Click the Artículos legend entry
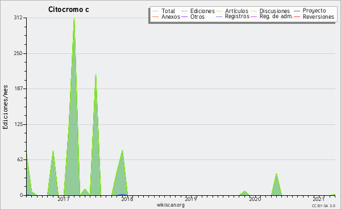This screenshot has width=341, height=210. pos(232,11)
